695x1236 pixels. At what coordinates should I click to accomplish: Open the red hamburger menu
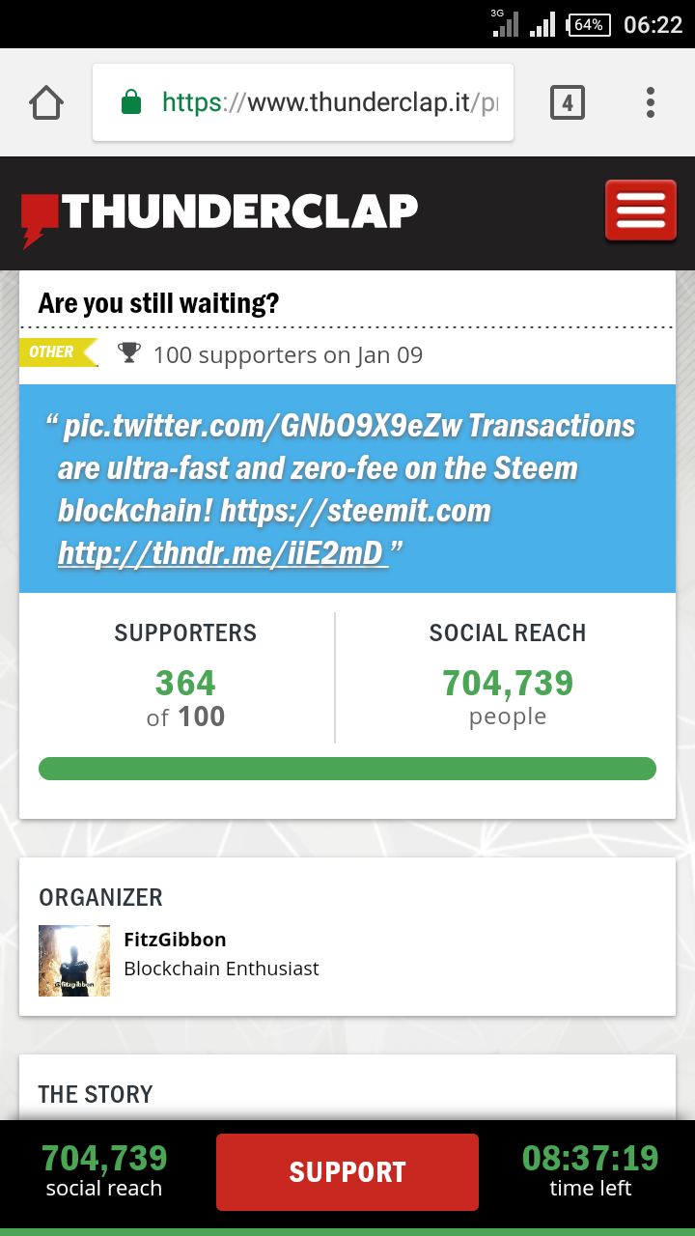(641, 211)
